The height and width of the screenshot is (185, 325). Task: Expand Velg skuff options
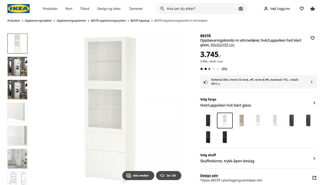tap(314, 158)
